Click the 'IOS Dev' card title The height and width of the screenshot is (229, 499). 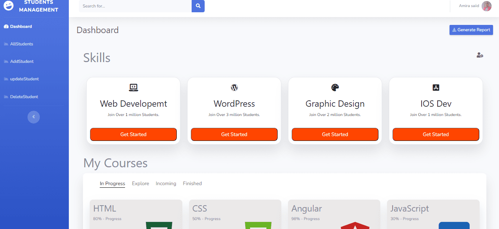[436, 104]
